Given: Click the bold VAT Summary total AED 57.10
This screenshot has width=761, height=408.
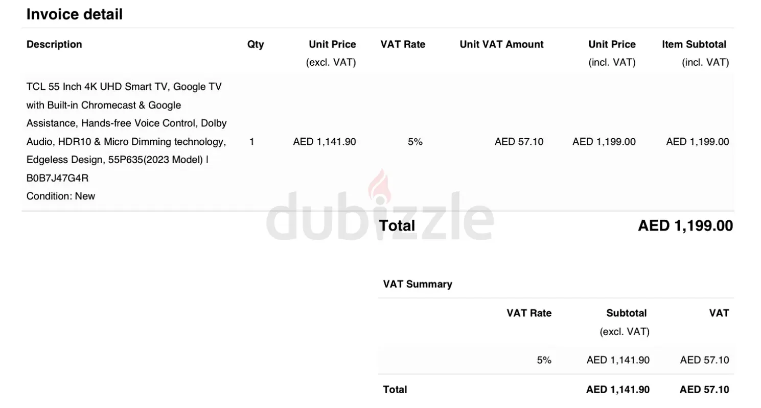Looking at the screenshot, I should (704, 390).
